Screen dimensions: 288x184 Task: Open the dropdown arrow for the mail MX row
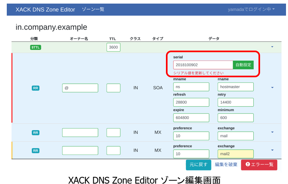click(272, 132)
